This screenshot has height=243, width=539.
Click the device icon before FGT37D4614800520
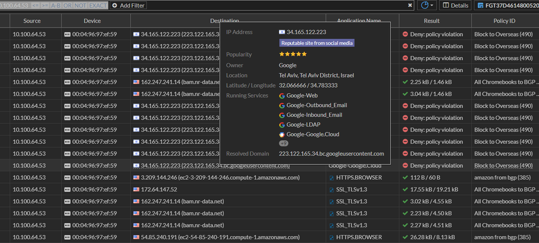480,5
